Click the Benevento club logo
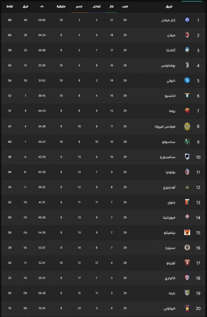Image resolution: width=207 pixels, height=317 pixels. (187, 232)
